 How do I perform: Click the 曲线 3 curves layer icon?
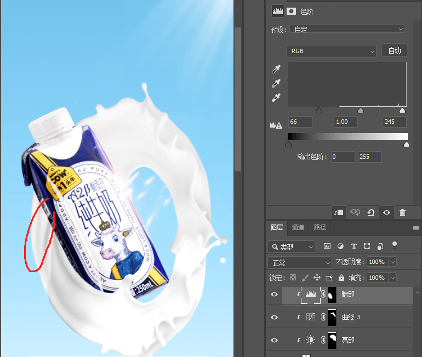click(310, 317)
